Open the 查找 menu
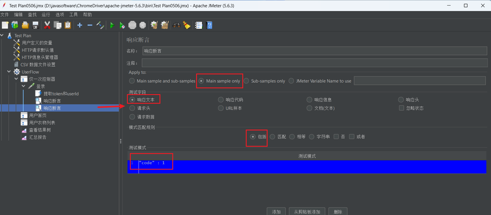491x215 pixels. click(x=32, y=15)
